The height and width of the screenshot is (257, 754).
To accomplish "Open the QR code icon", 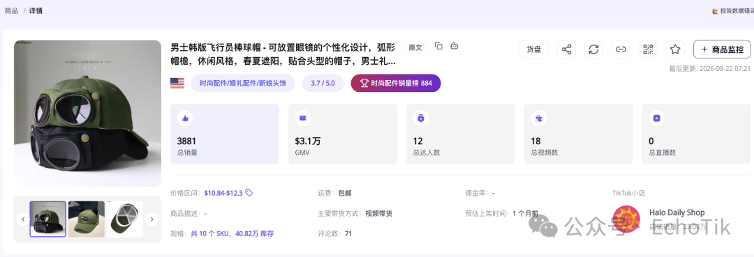I will (648, 49).
